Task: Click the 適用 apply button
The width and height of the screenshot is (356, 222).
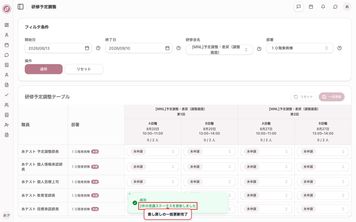Action: 44,69
